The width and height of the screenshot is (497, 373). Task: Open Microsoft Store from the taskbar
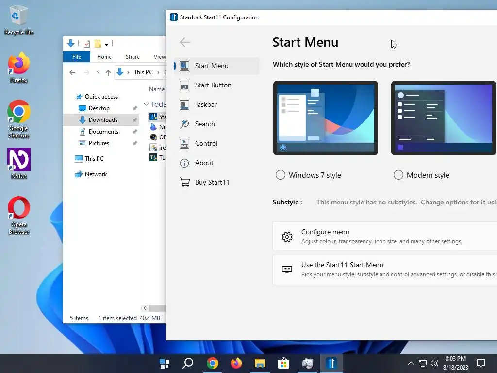coord(283,363)
